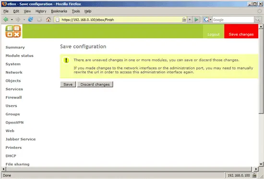
Task: Open the OpenVPN sidebar section
Action: (x=14, y=123)
